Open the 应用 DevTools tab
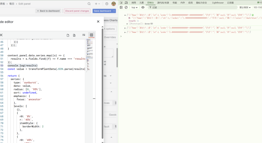The width and height of the screenshot is (262, 143). (190, 3)
